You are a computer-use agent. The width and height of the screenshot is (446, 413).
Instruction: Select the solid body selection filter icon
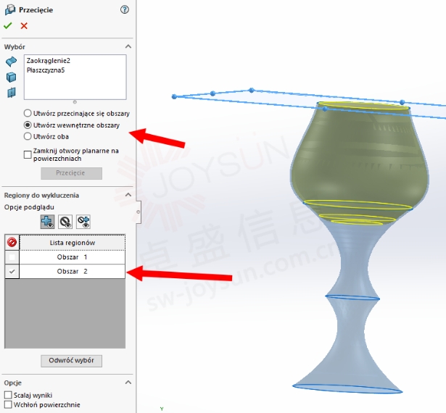pyautogui.click(x=11, y=77)
